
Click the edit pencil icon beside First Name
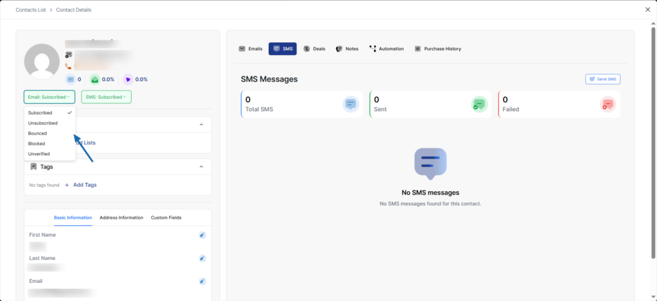[x=202, y=235]
